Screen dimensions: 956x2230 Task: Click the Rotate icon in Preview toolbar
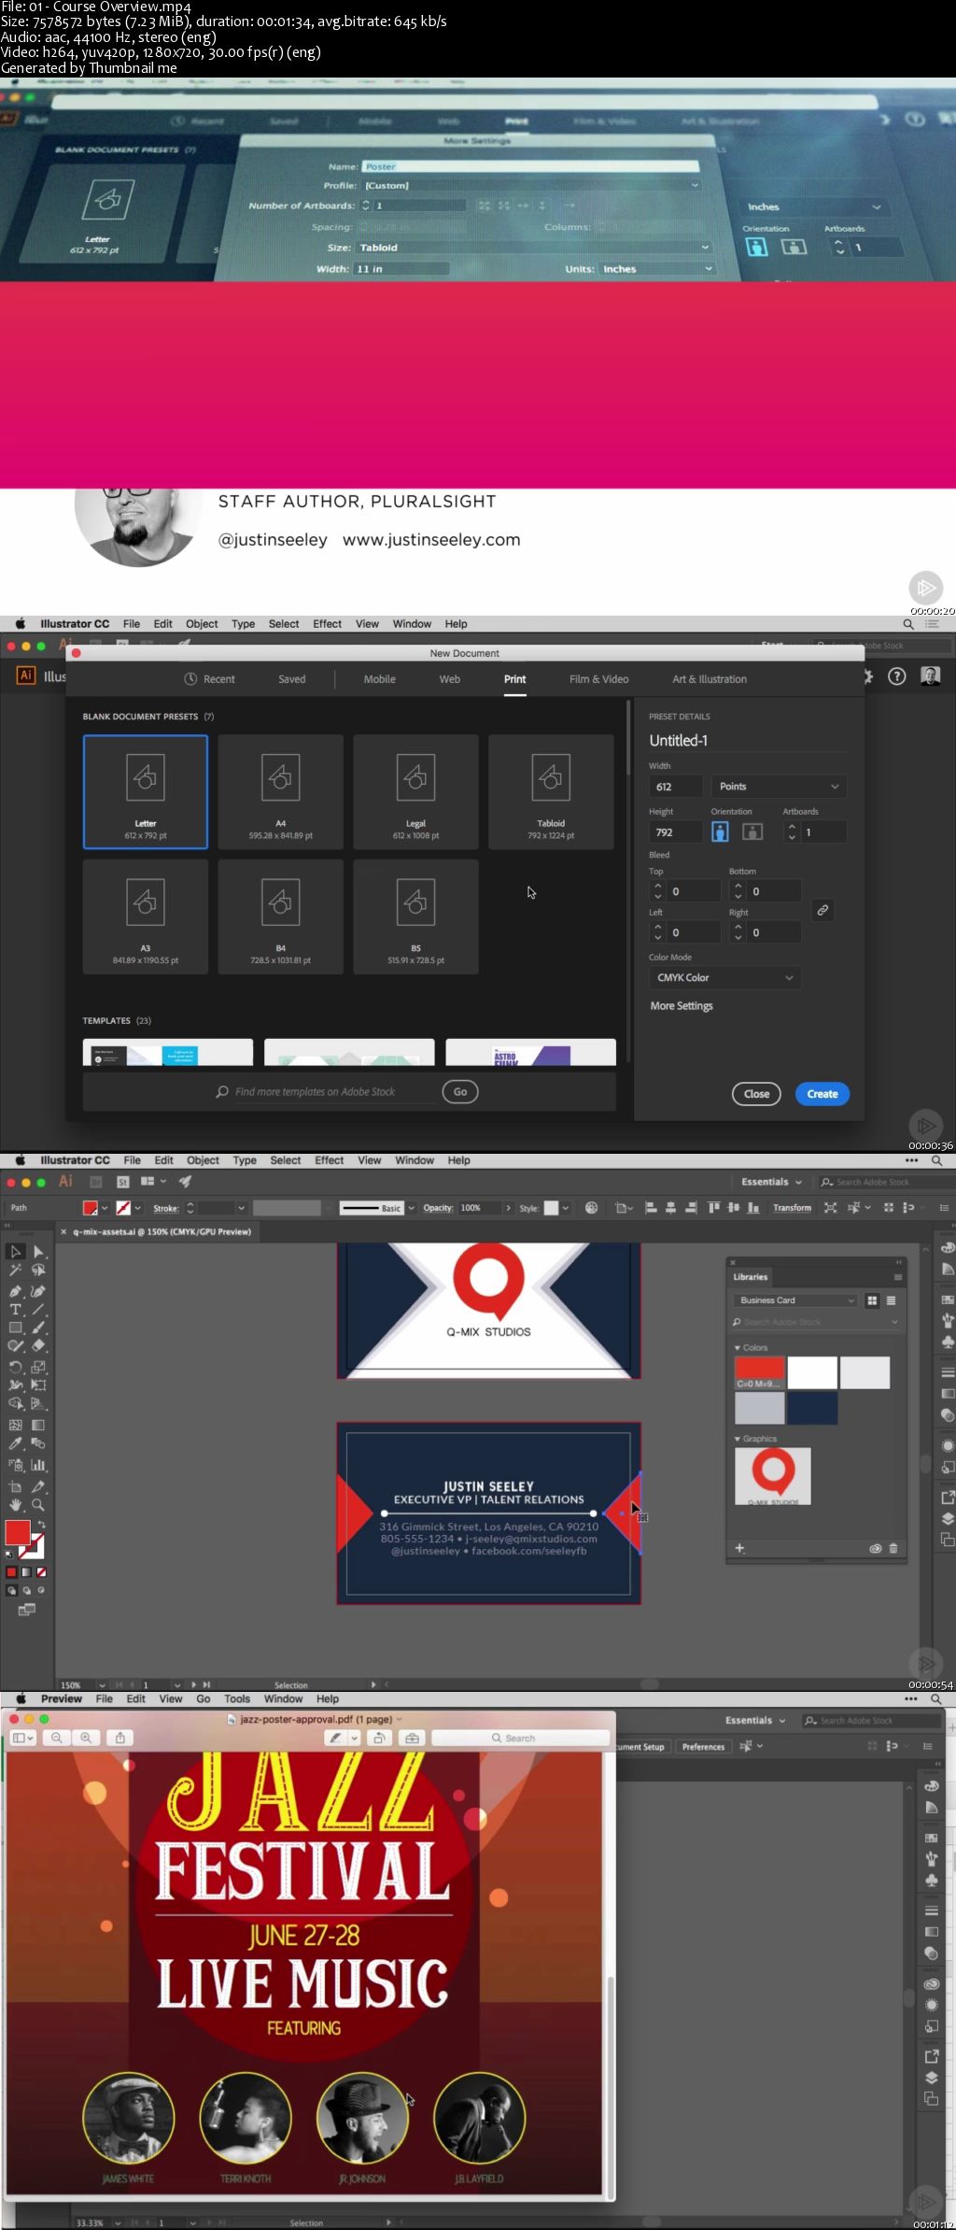(379, 1738)
